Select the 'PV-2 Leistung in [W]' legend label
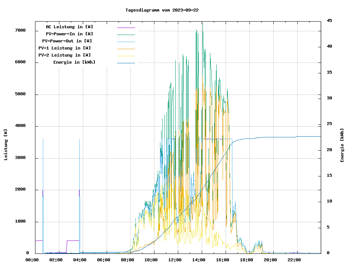 [65, 55]
